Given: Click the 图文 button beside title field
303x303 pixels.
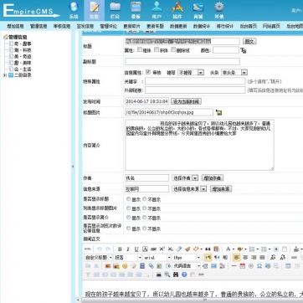Looking at the screenshot, I should [x=249, y=41].
